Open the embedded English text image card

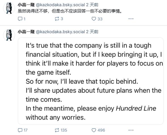pyautogui.click(x=91, y=81)
